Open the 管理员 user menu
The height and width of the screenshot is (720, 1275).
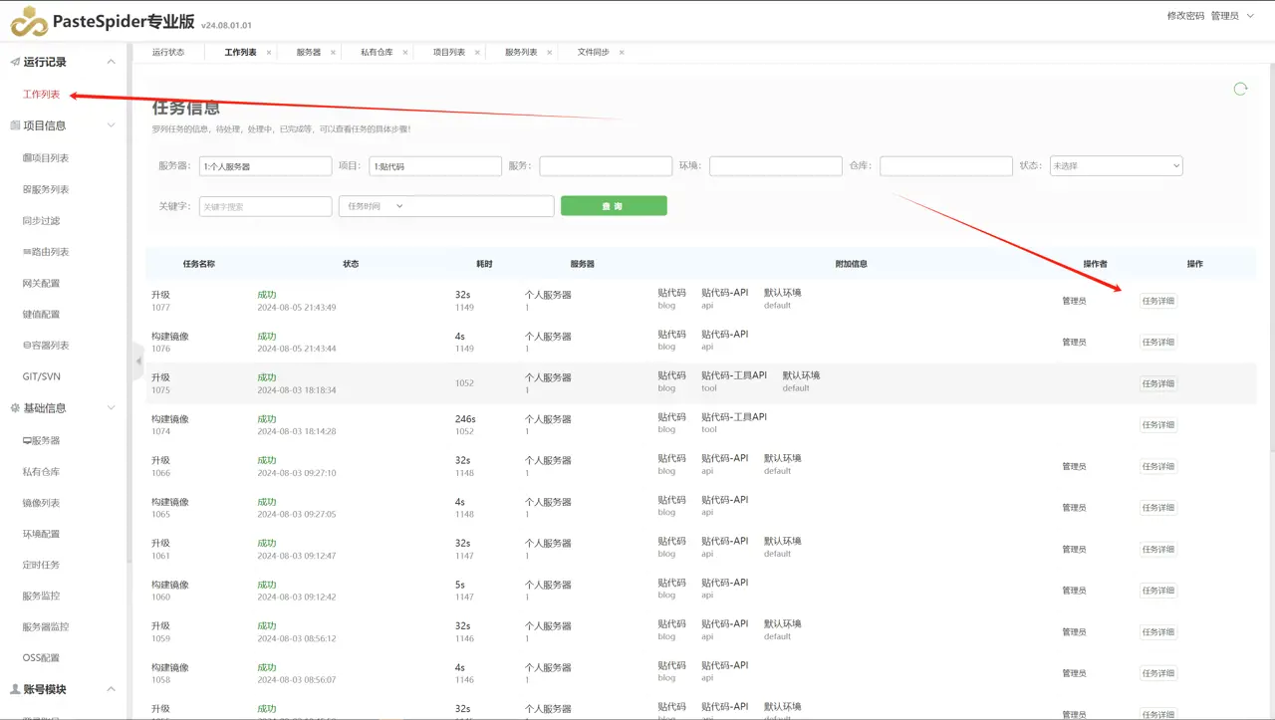(x=1231, y=16)
